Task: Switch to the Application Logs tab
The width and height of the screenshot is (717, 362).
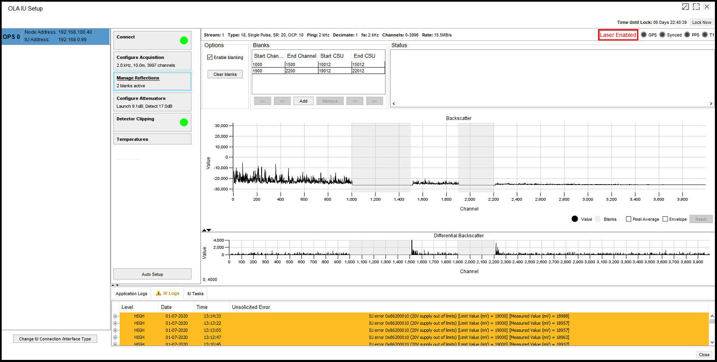Action: [131, 294]
